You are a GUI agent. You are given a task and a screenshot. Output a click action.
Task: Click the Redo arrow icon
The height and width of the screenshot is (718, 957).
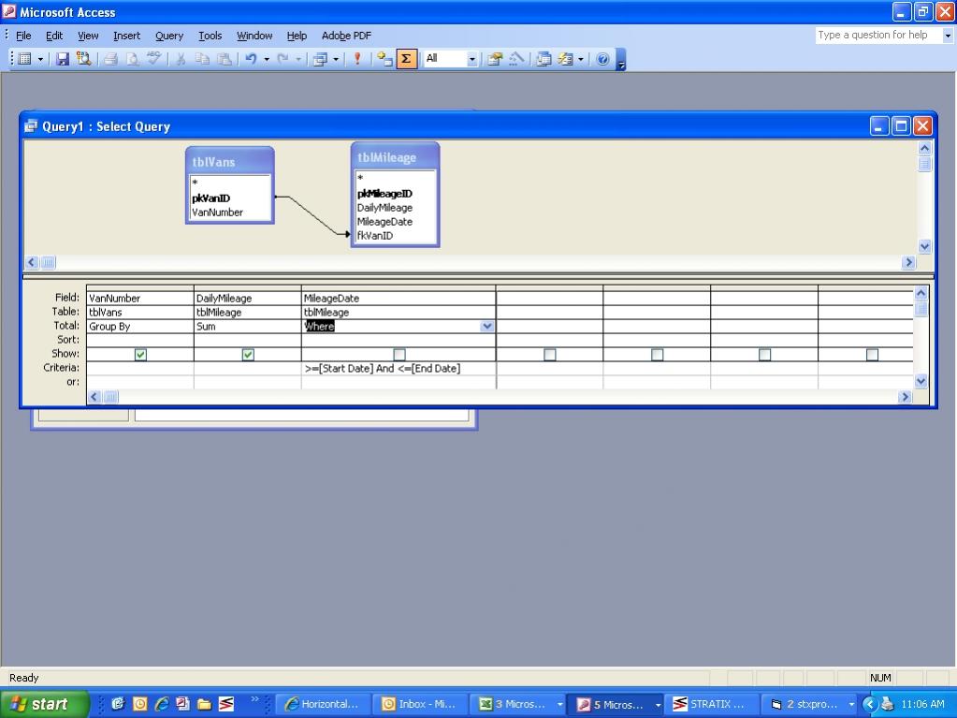283,59
